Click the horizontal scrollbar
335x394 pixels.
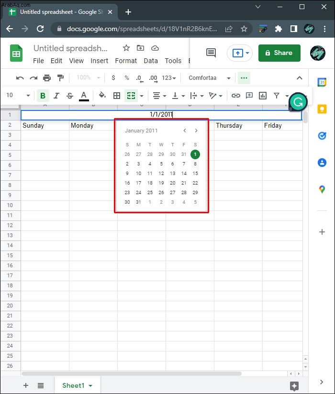click(132, 373)
